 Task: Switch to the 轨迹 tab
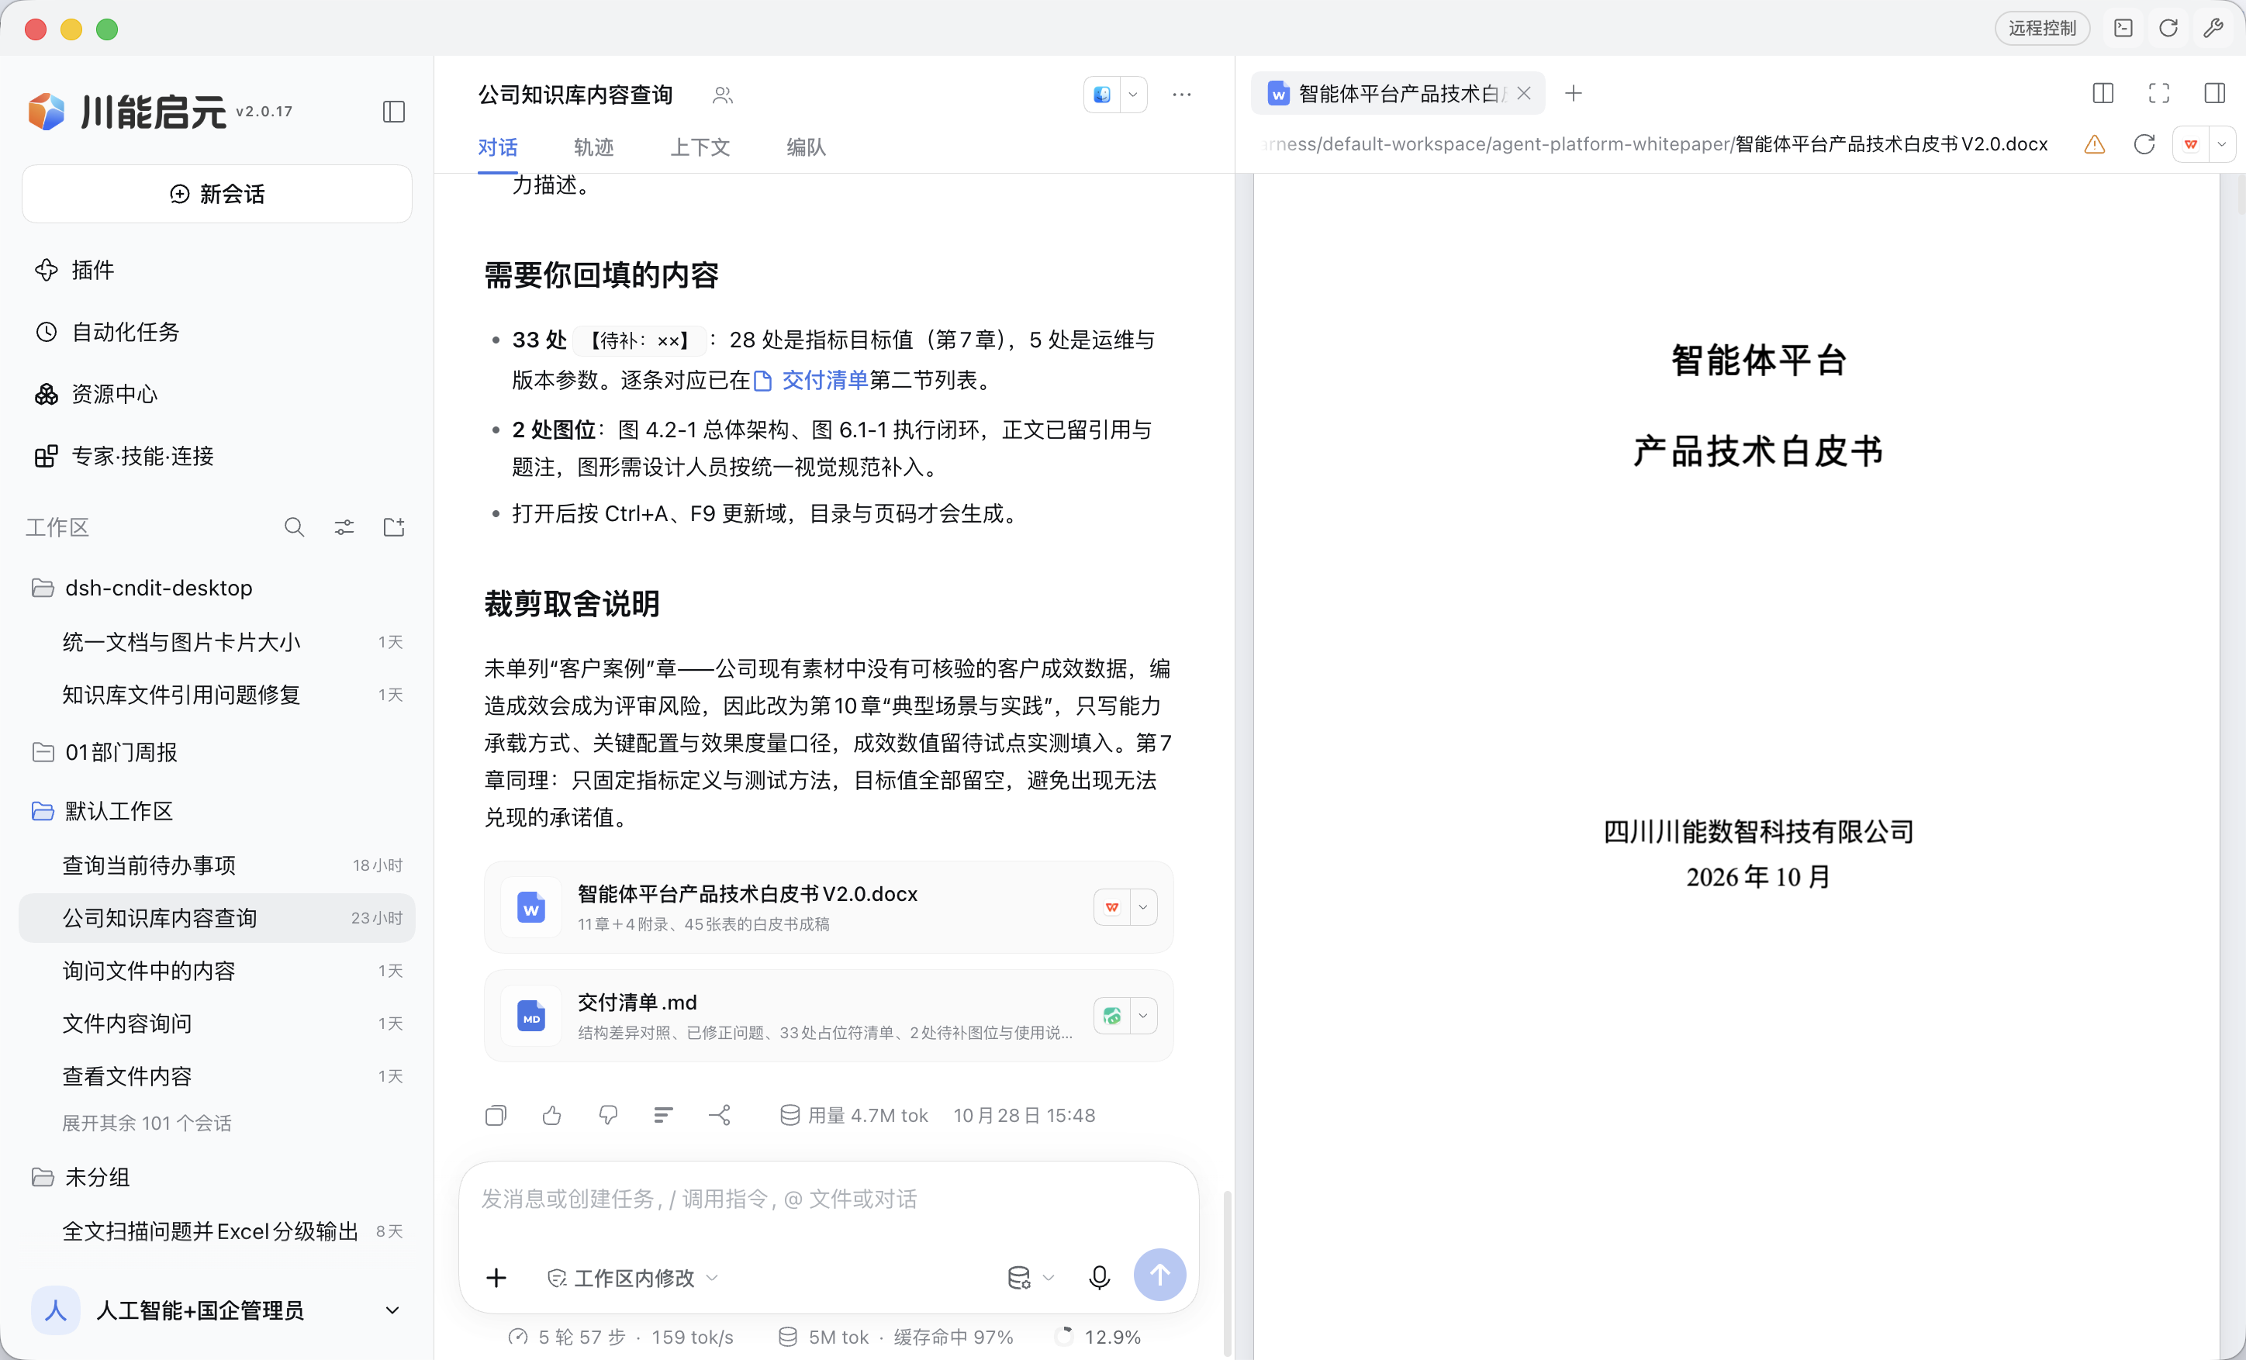pos(593,147)
